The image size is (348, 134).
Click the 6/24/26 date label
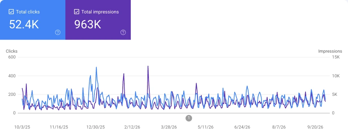point(242,127)
